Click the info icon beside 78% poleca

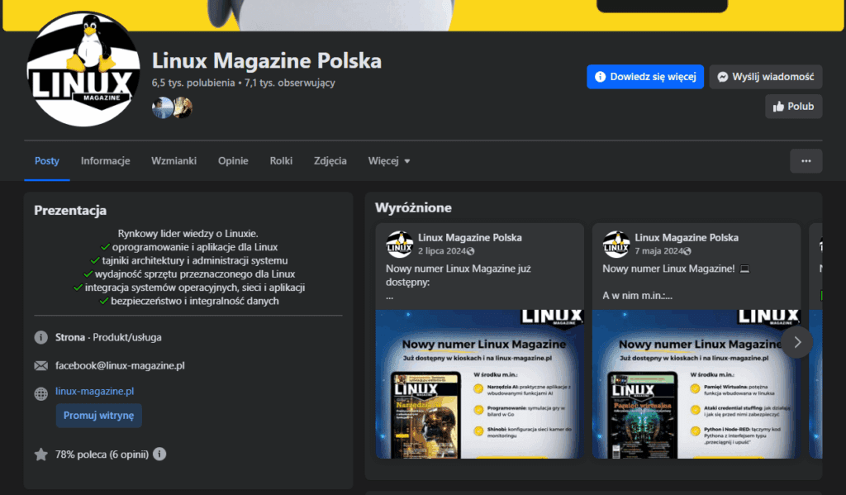[x=159, y=454]
